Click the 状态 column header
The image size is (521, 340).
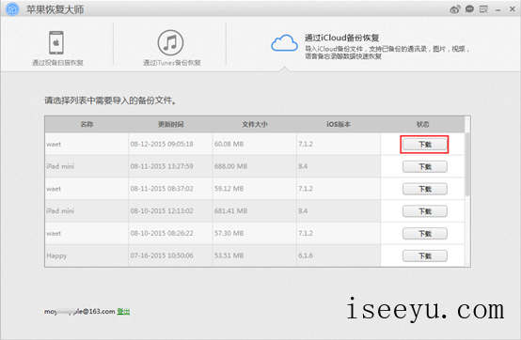point(422,124)
